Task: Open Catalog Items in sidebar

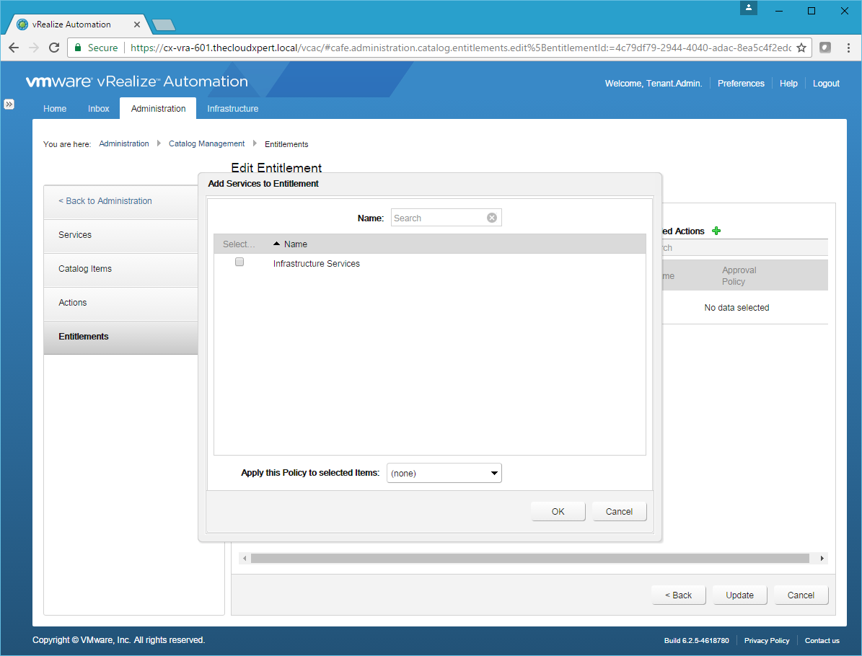Action: click(85, 269)
